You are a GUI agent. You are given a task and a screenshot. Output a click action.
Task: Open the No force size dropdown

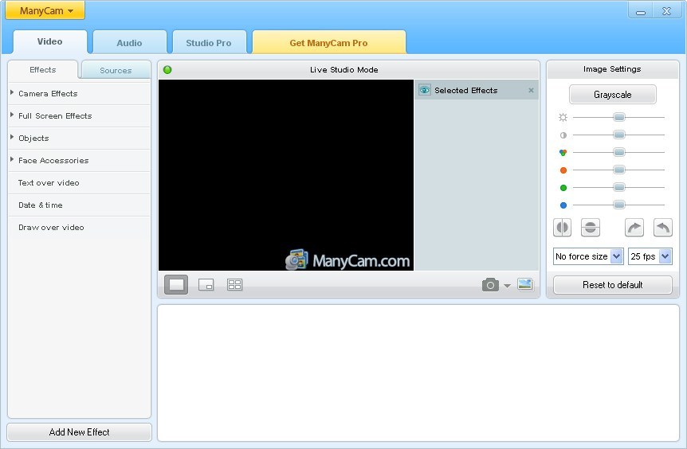(x=588, y=256)
